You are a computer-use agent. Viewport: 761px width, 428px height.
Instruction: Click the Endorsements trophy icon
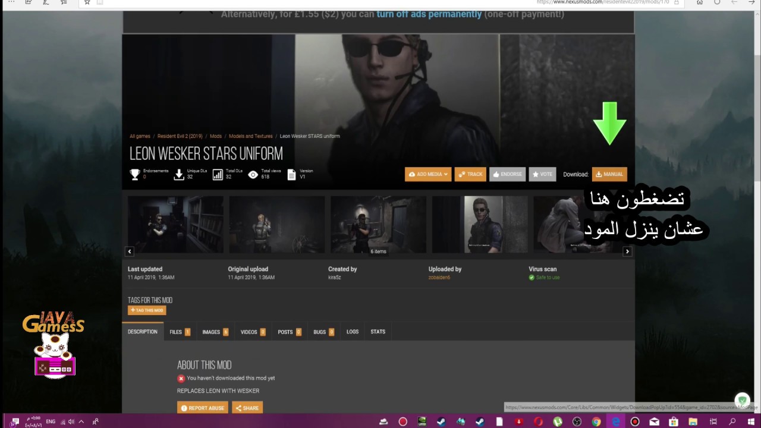pos(135,174)
